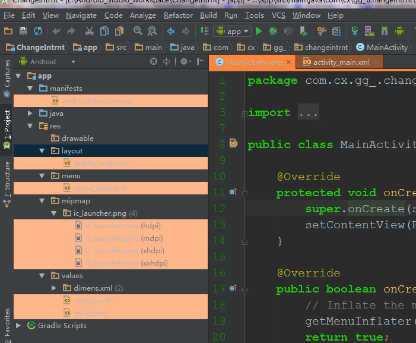The height and width of the screenshot is (343, 416).
Task: Expand the Gradle Scripts node
Action: [x=18, y=326]
